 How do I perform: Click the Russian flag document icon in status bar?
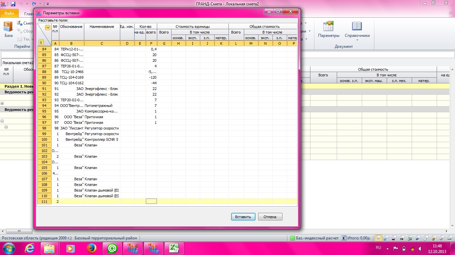tap(394, 238)
